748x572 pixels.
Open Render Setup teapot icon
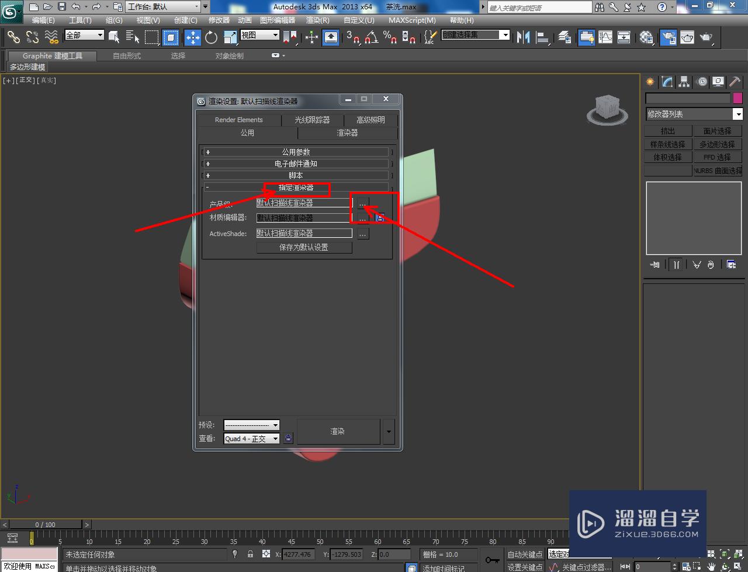[668, 37]
